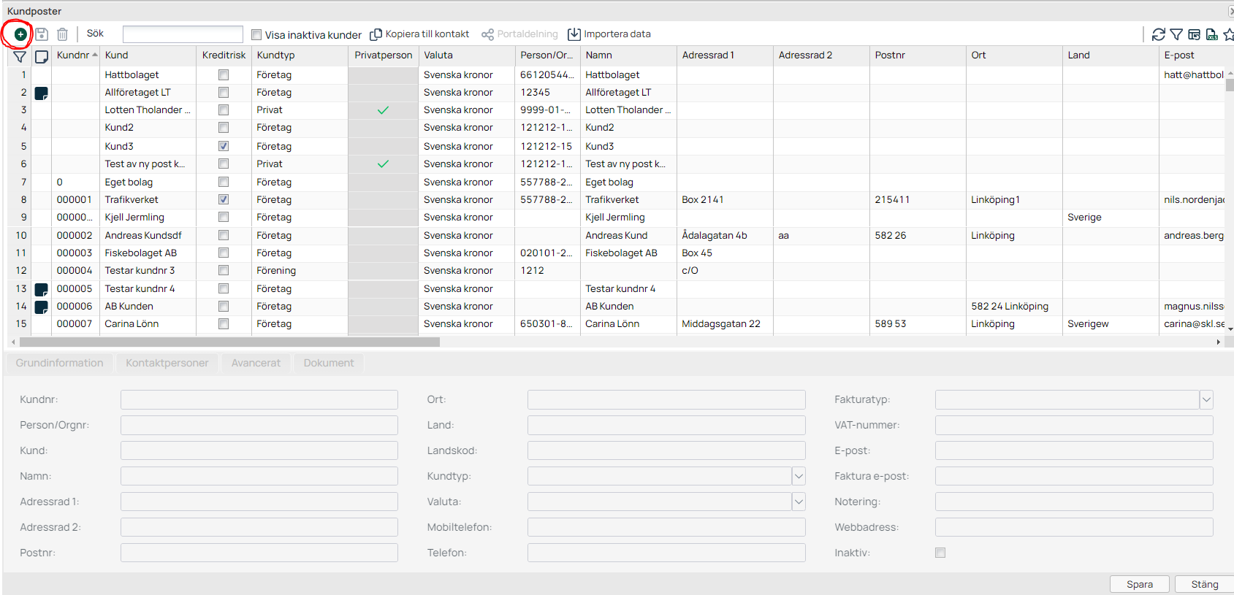
Task: Uncheck Kreditrisk for Kund3
Action: 224,146
